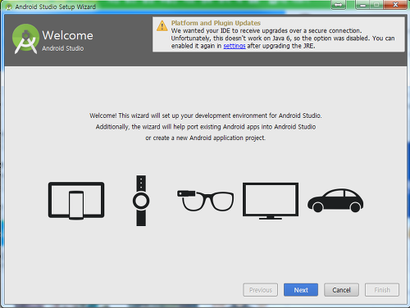Click the 'Platform and Plugin Updates' heading
This screenshot has width=410, height=308.
point(216,23)
